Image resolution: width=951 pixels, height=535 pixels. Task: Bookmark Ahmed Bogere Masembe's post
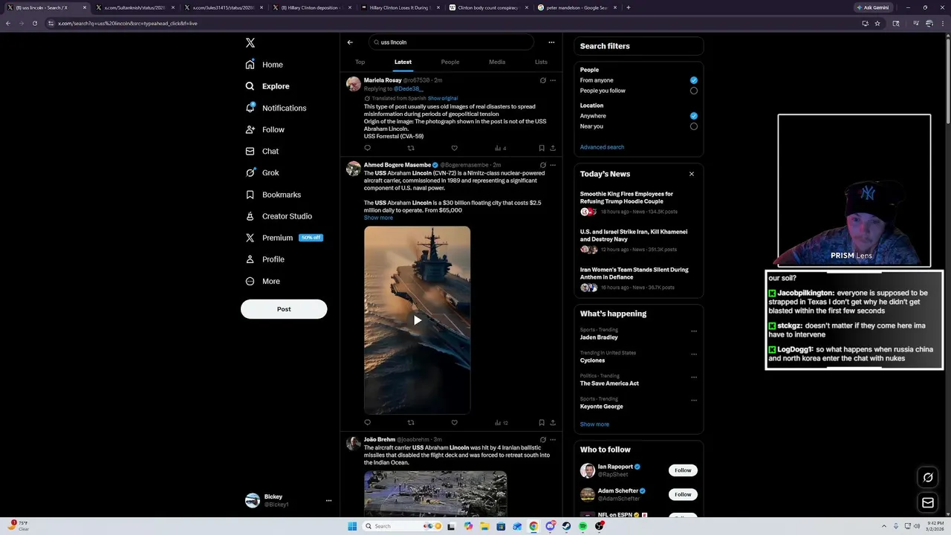click(x=542, y=423)
